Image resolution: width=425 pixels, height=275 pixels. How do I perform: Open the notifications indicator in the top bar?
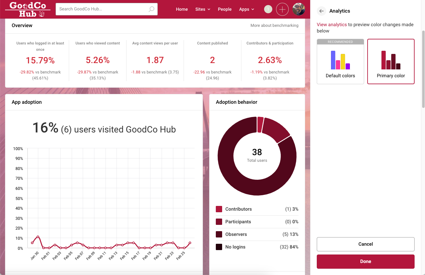pos(268,9)
